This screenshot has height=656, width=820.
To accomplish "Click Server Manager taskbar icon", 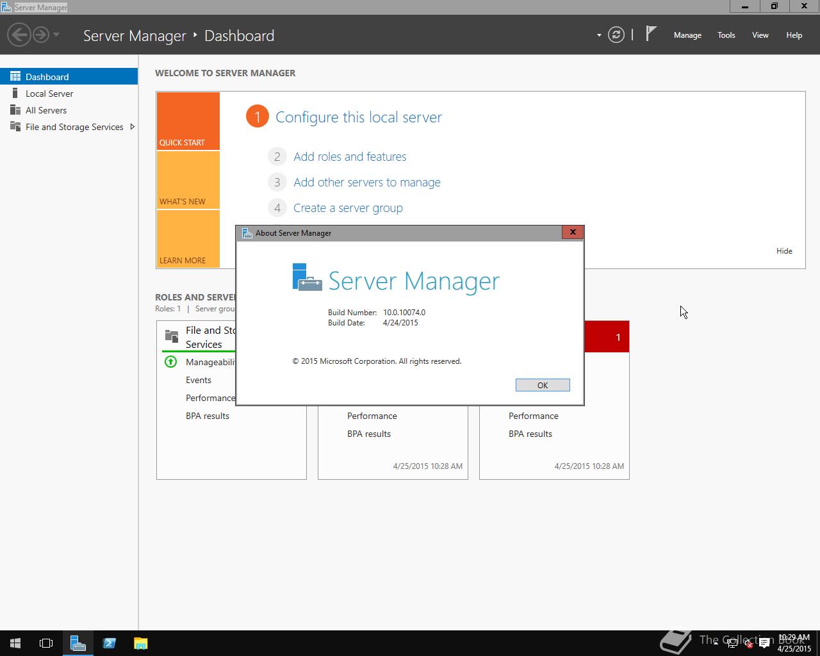I will [78, 643].
